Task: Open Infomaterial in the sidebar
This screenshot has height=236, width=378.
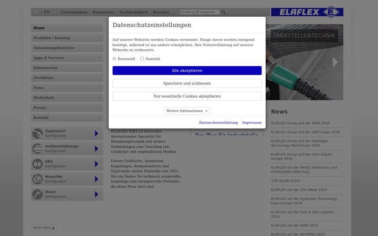Action: (67, 68)
